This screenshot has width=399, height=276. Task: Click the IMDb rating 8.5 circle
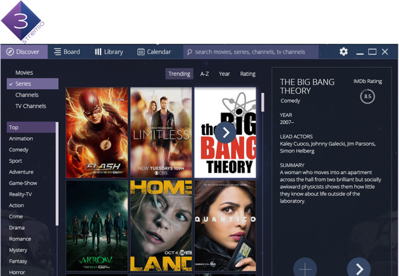pyautogui.click(x=367, y=96)
